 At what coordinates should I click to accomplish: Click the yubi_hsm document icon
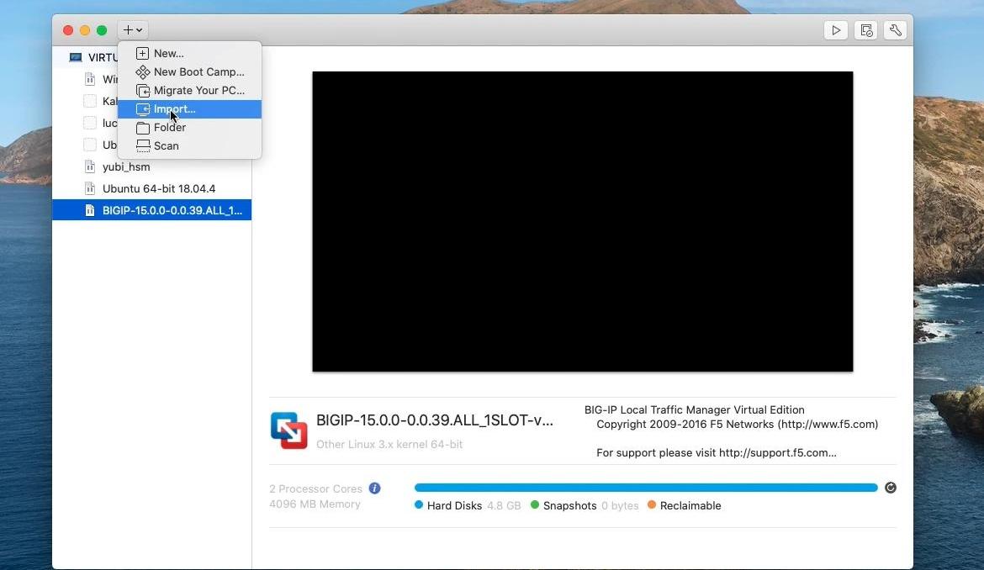90,166
